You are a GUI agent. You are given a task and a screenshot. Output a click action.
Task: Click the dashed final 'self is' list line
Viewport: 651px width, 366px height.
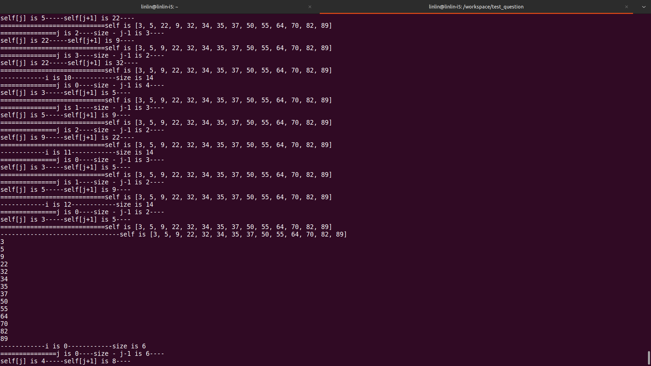point(173,235)
